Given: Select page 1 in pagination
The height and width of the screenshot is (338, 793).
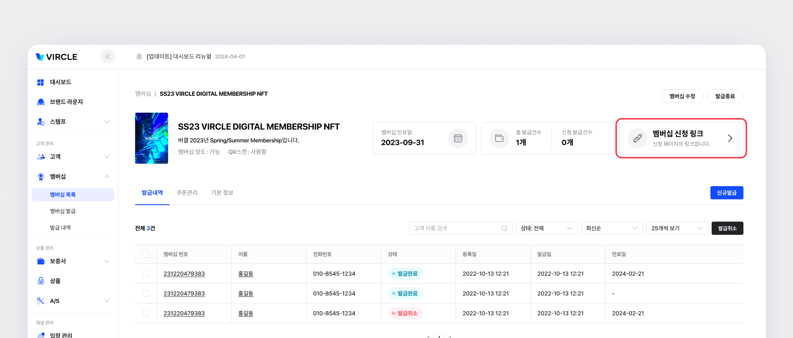Looking at the screenshot, I should coord(439,336).
